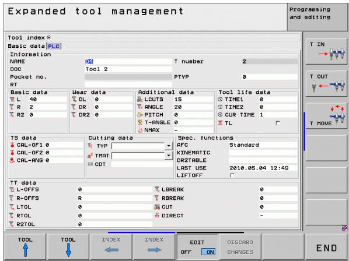Open the TMAT tool material dropdown
This screenshot has height=261, width=349.
(169, 156)
